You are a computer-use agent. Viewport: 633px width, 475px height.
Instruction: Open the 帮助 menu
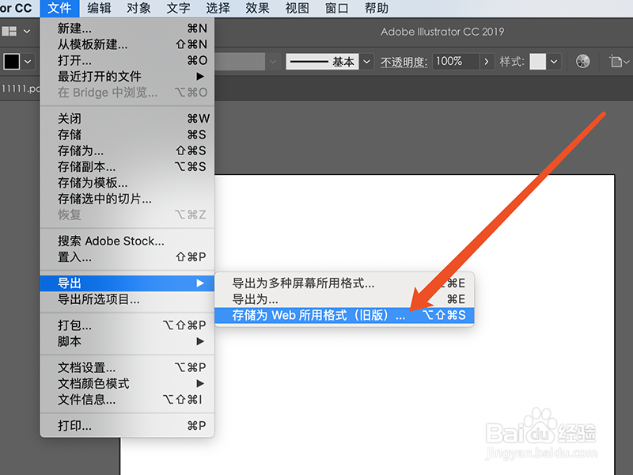[x=377, y=8]
